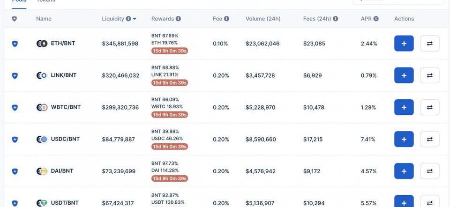Switch to the Tokens tab
Viewport: 450px width, 207px height.
[x=46, y=1]
